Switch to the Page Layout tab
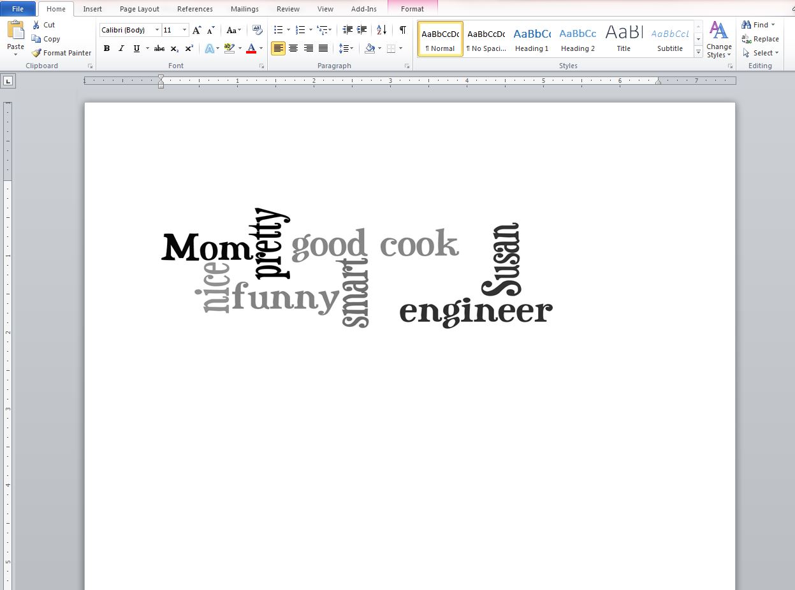This screenshot has width=795, height=590. 139,9
